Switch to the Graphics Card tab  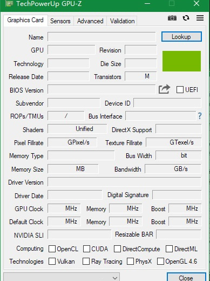pos(25,20)
